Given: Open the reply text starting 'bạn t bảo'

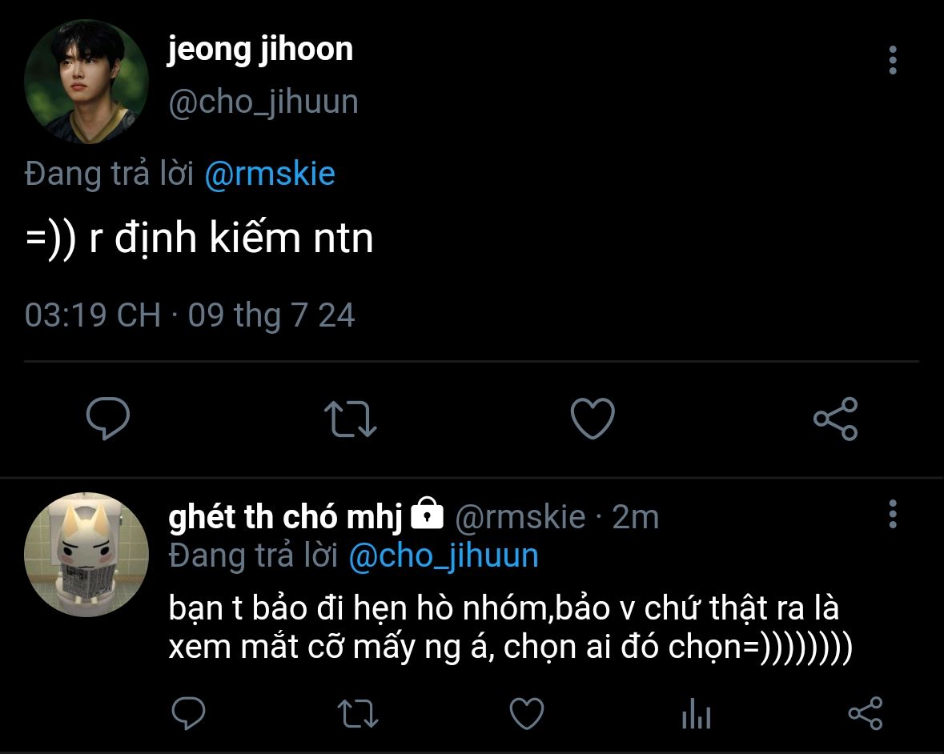Looking at the screenshot, I should click(504, 628).
